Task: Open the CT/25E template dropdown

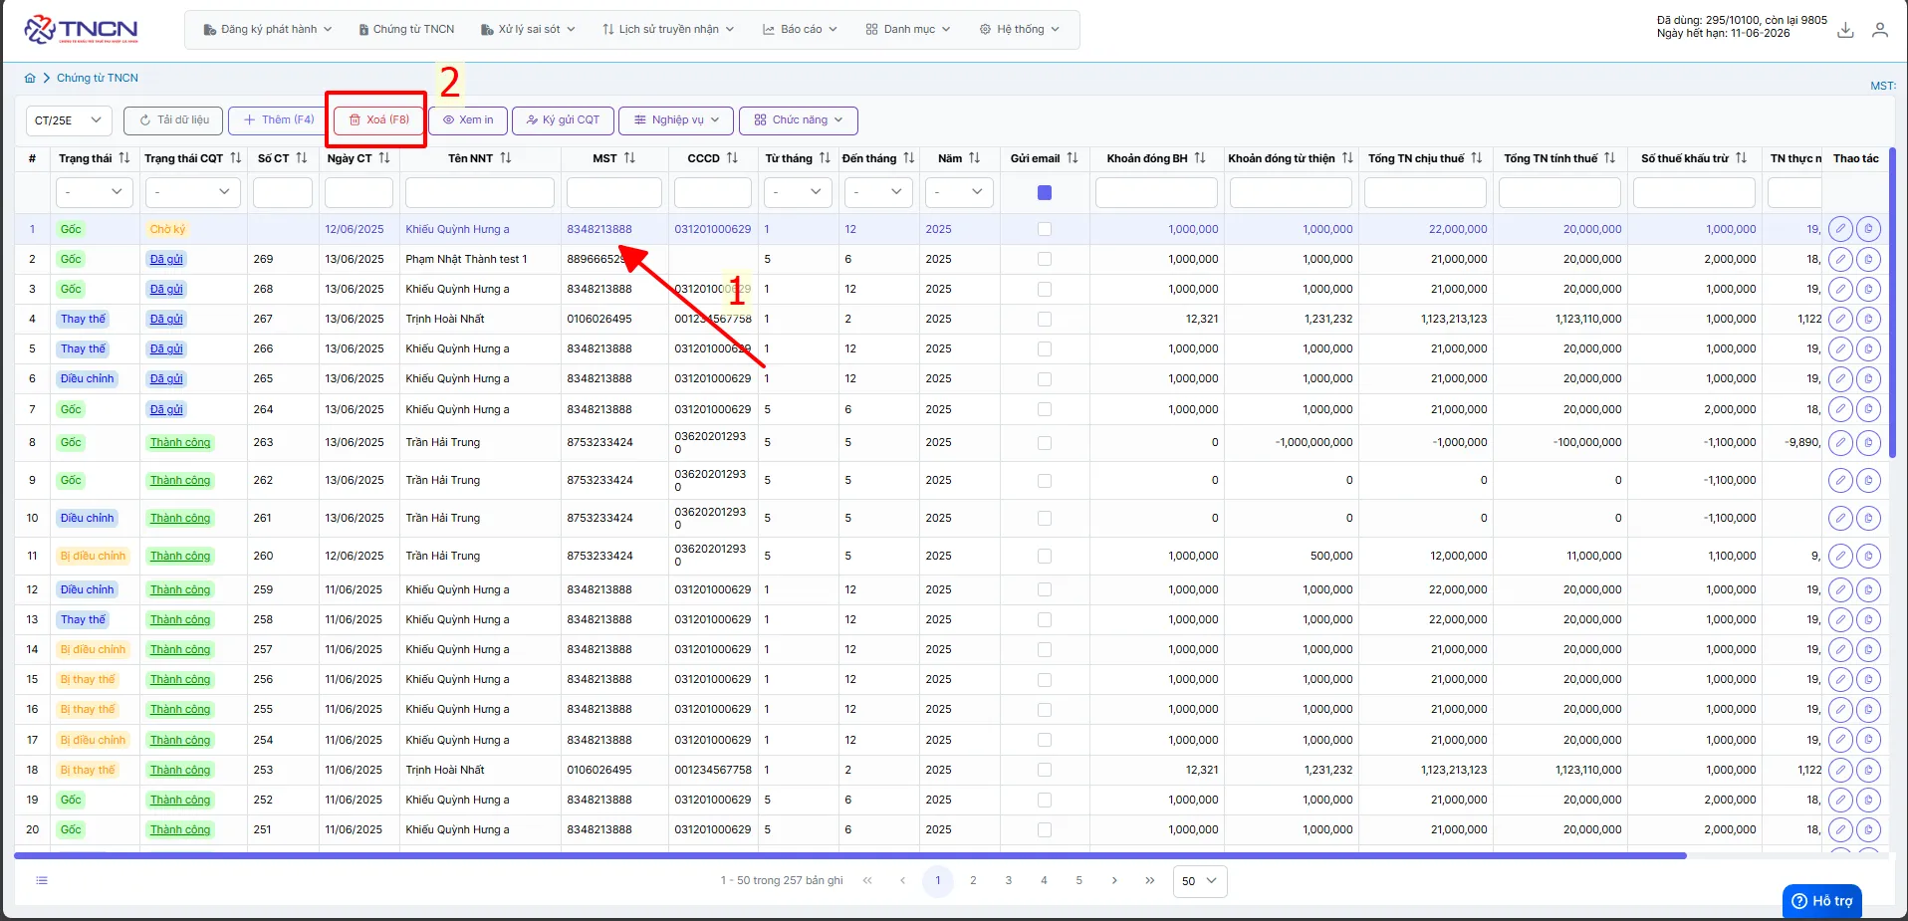Action: pyautogui.click(x=68, y=120)
